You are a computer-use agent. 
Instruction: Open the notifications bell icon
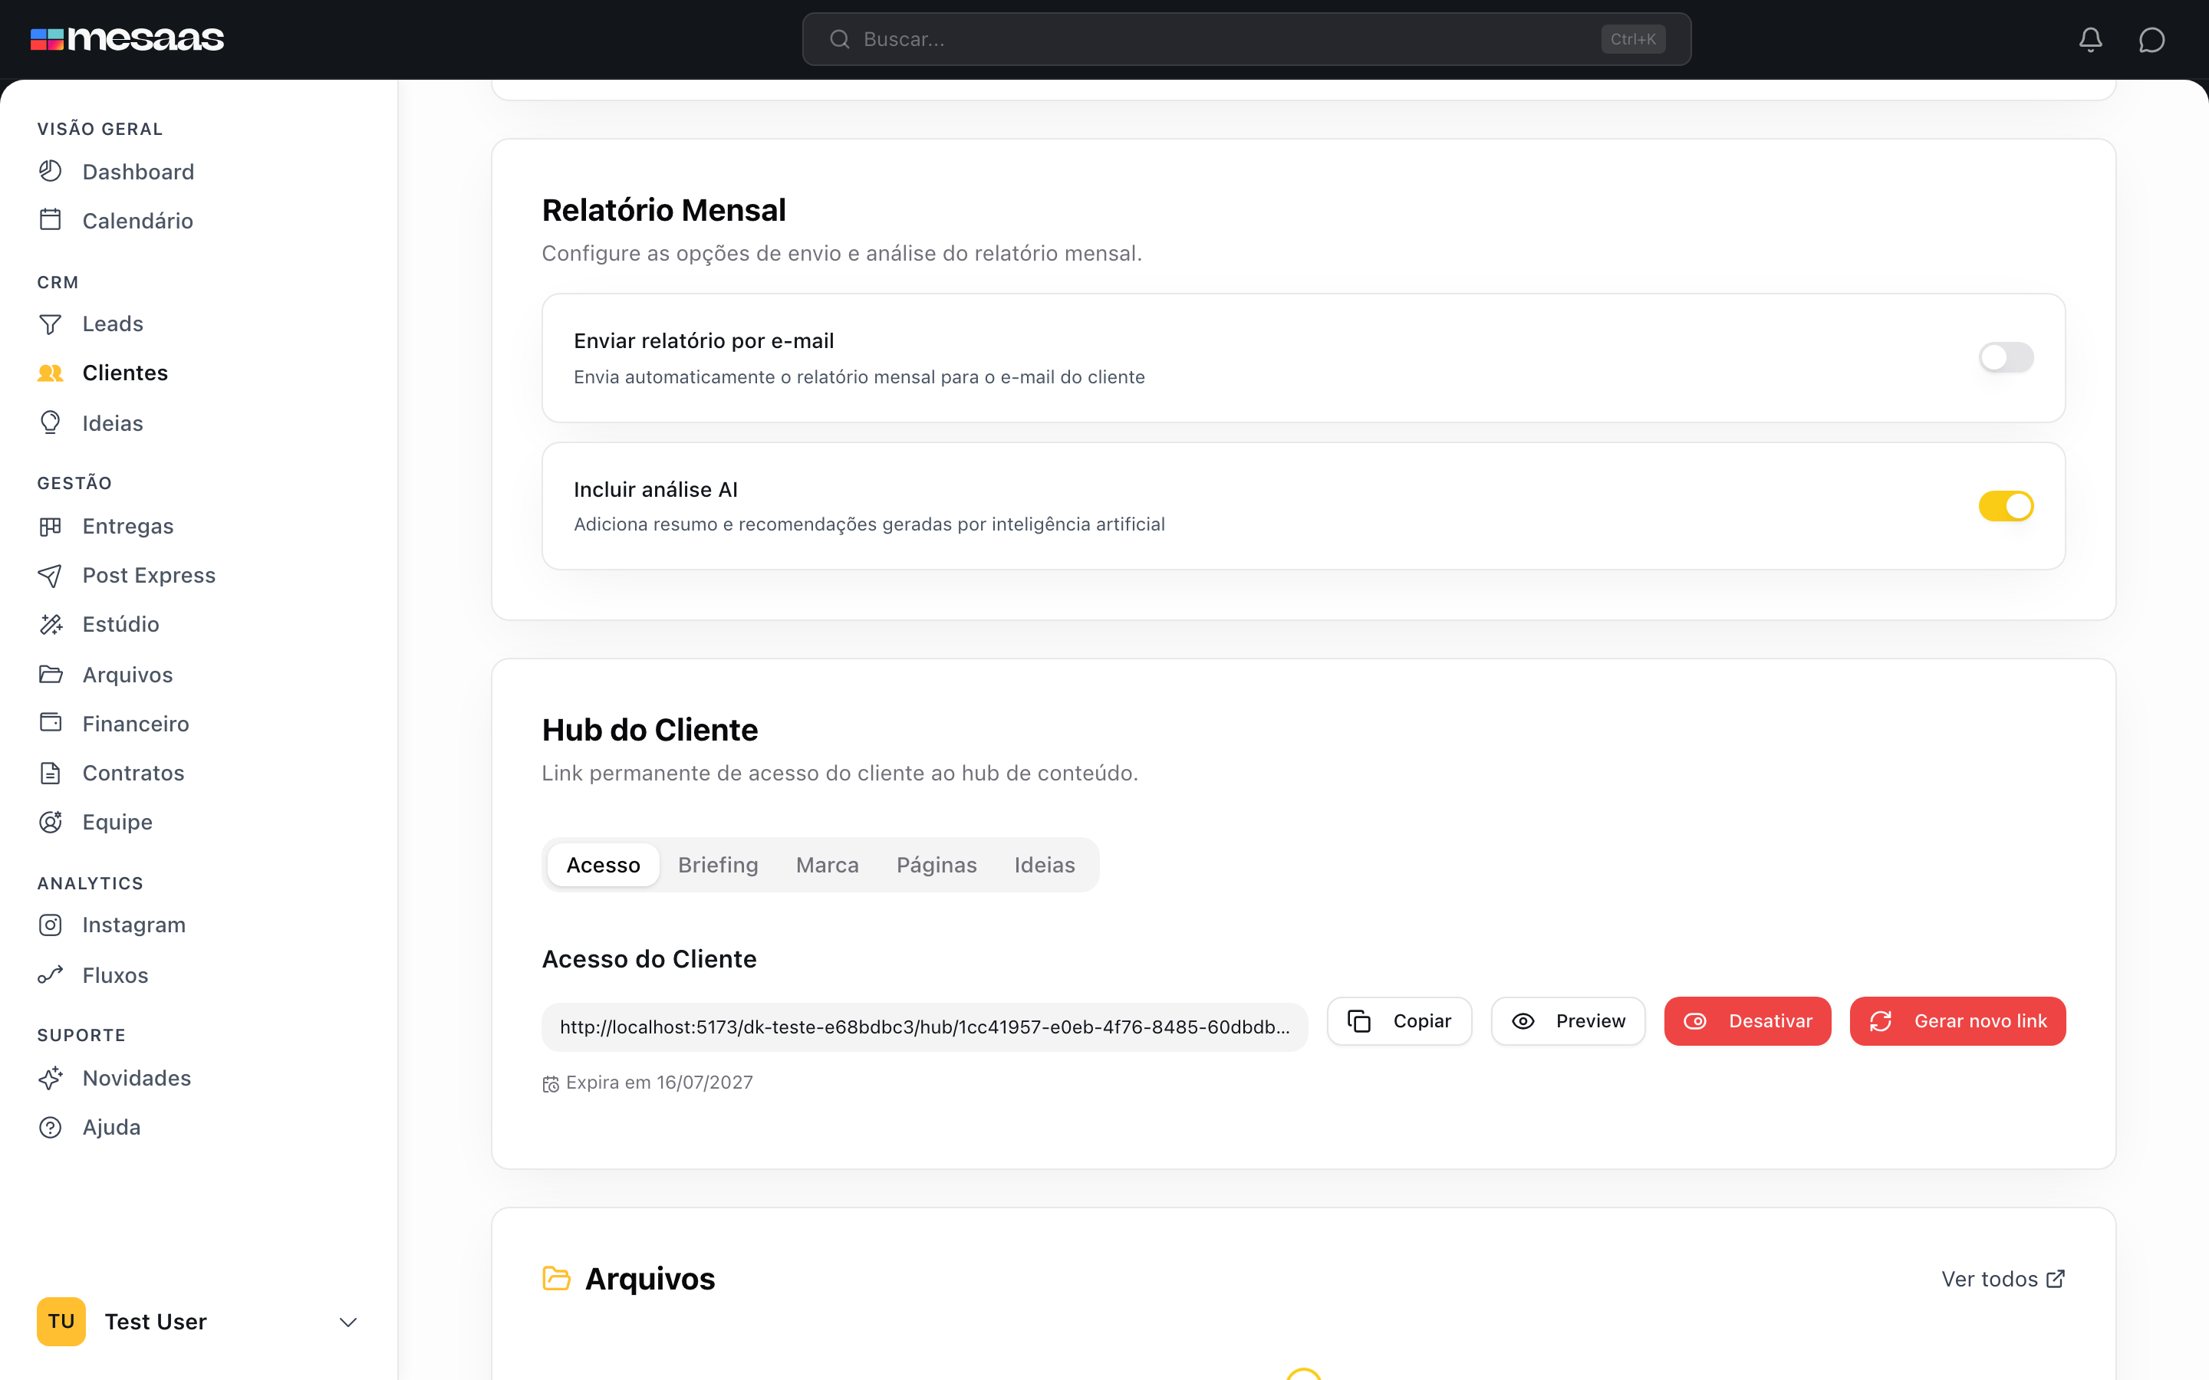point(2090,39)
